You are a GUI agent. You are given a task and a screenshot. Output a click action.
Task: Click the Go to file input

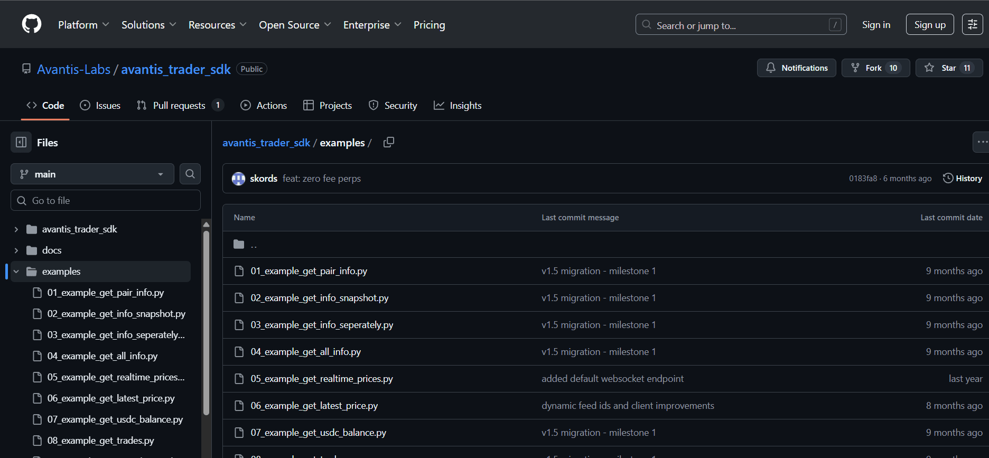coord(106,201)
